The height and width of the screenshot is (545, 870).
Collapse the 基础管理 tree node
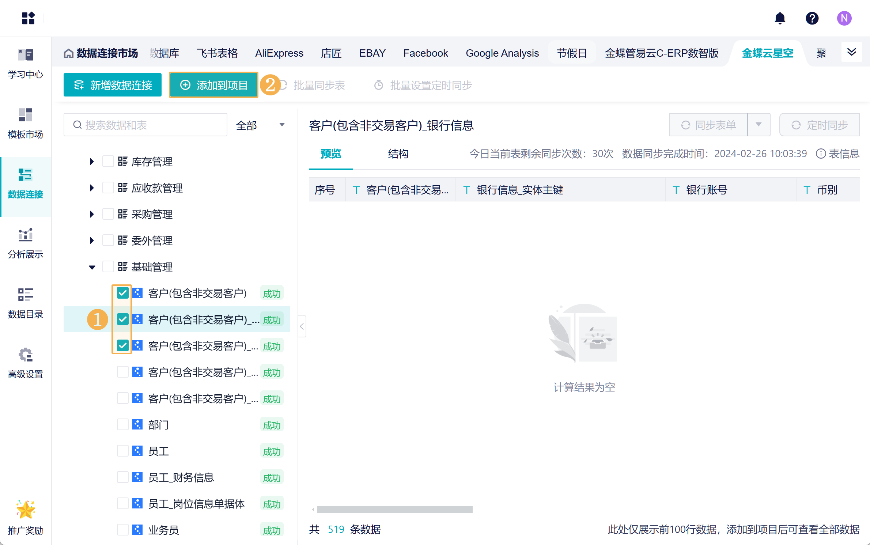(92, 267)
